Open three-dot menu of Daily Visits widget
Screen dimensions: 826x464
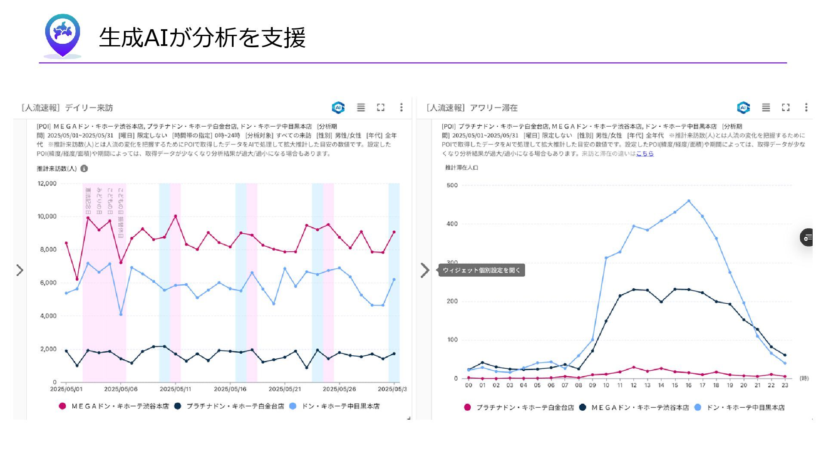click(401, 107)
